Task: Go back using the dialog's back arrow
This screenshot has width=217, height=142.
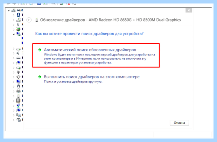Action: click(29, 20)
